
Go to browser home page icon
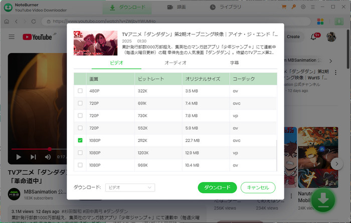click(x=7, y=21)
